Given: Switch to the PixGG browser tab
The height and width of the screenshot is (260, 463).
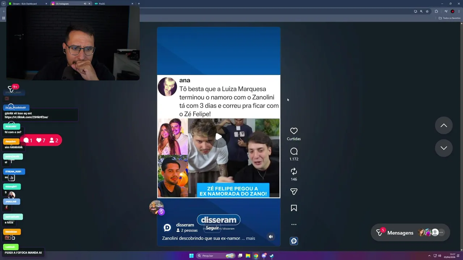Looking at the screenshot, I should [114, 4].
